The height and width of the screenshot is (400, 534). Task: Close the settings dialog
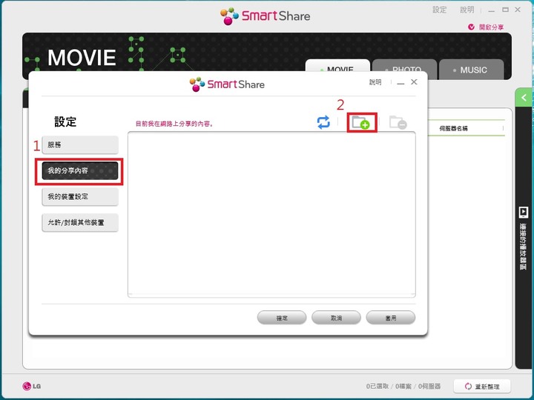click(414, 82)
